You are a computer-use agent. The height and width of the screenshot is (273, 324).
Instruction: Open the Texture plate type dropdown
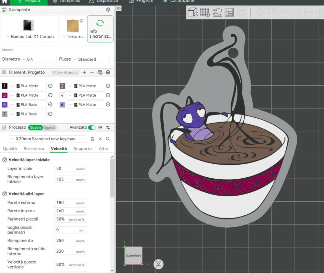click(73, 36)
